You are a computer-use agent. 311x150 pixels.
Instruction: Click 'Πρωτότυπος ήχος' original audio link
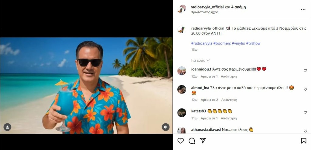(x=204, y=12)
